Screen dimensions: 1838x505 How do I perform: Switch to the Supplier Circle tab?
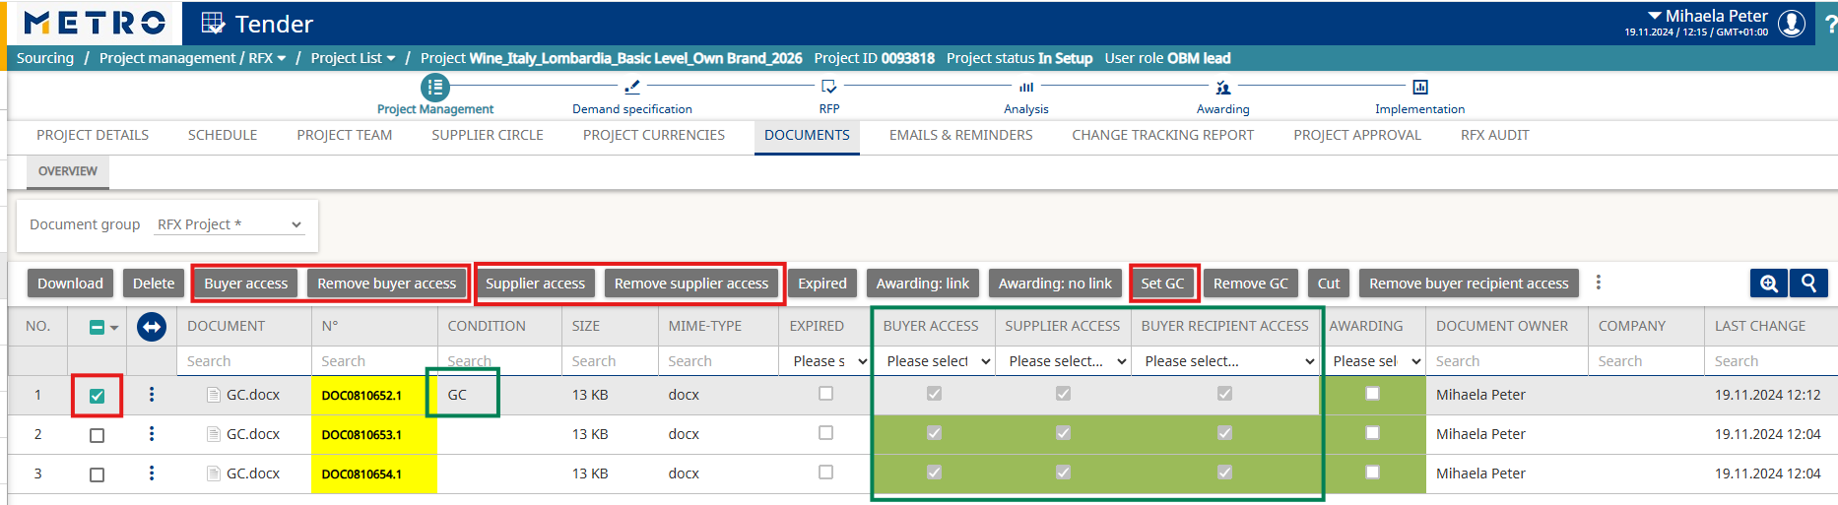click(x=488, y=135)
